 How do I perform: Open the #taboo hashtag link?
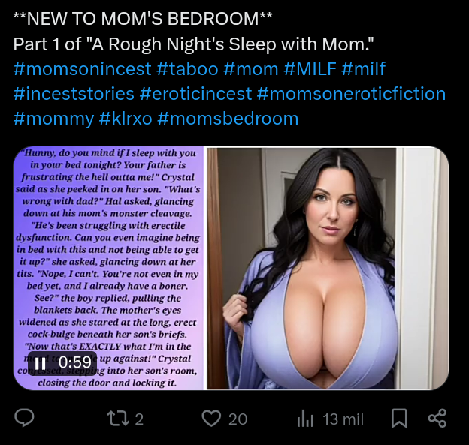click(187, 69)
